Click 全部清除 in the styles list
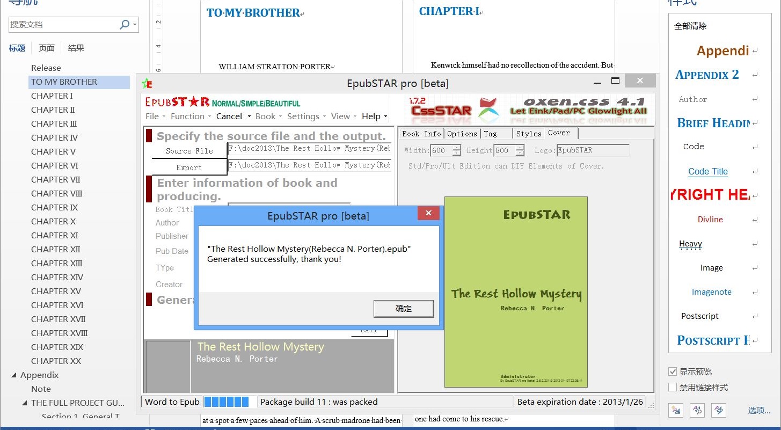The image size is (781, 430). tap(690, 26)
